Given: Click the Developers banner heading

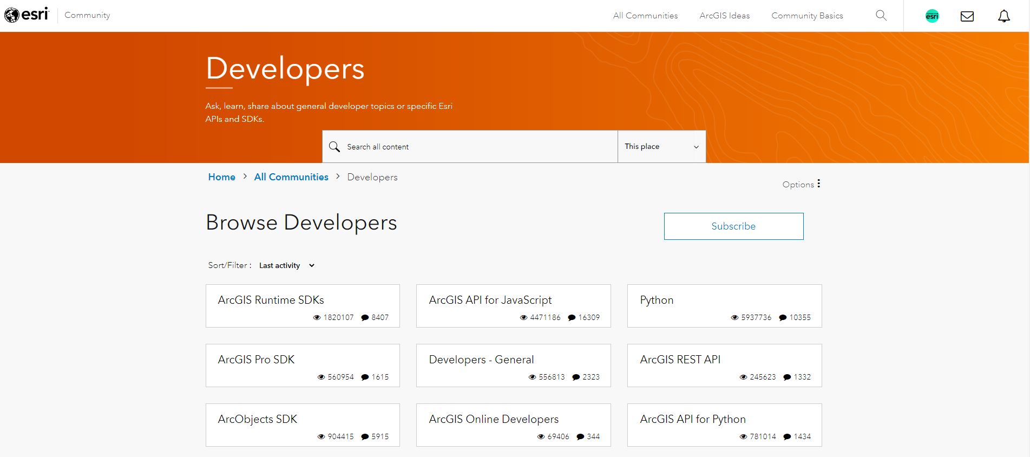Looking at the screenshot, I should point(285,69).
